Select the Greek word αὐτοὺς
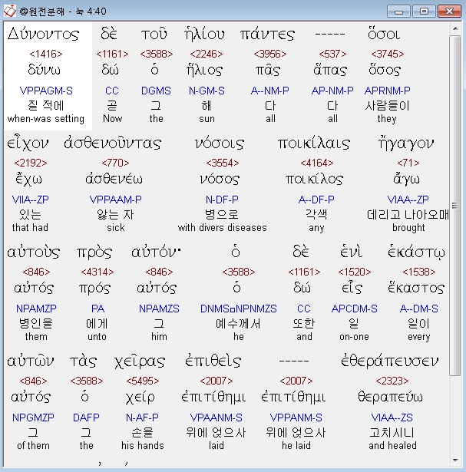 tap(34, 253)
